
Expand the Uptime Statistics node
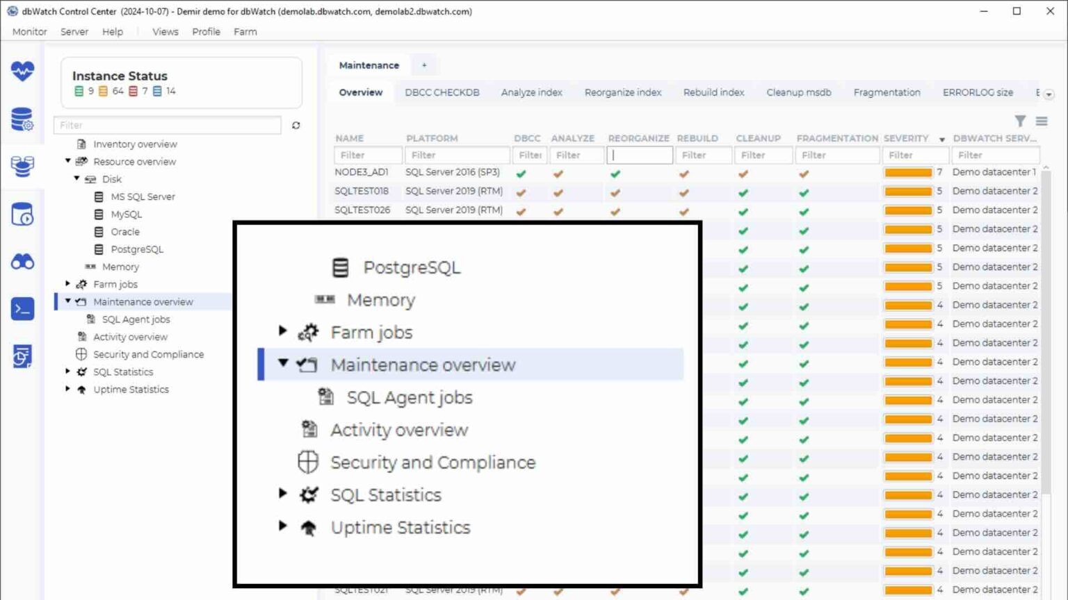click(67, 390)
